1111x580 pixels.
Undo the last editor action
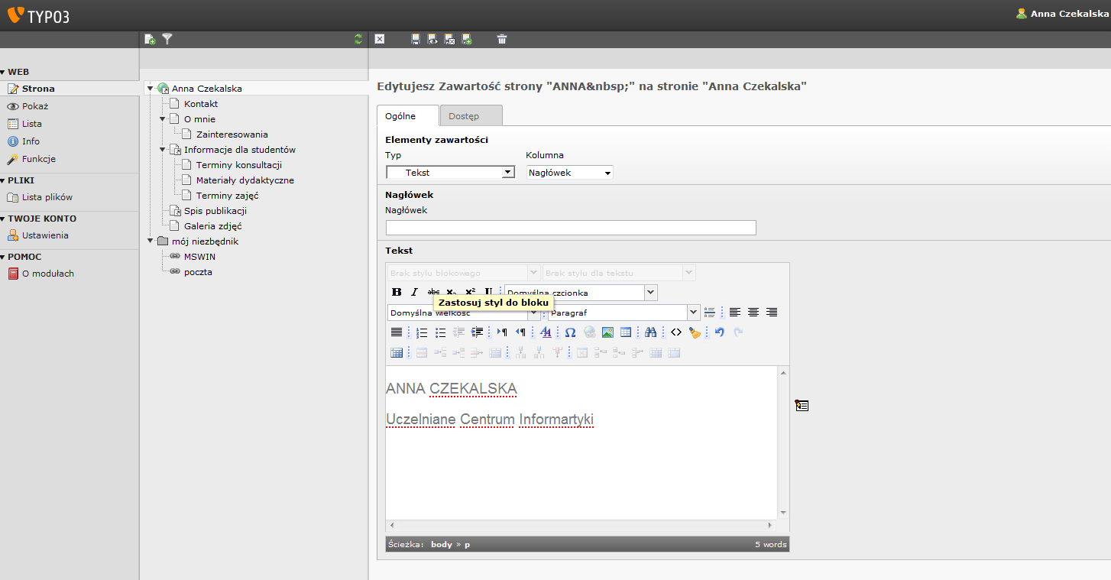click(x=719, y=332)
